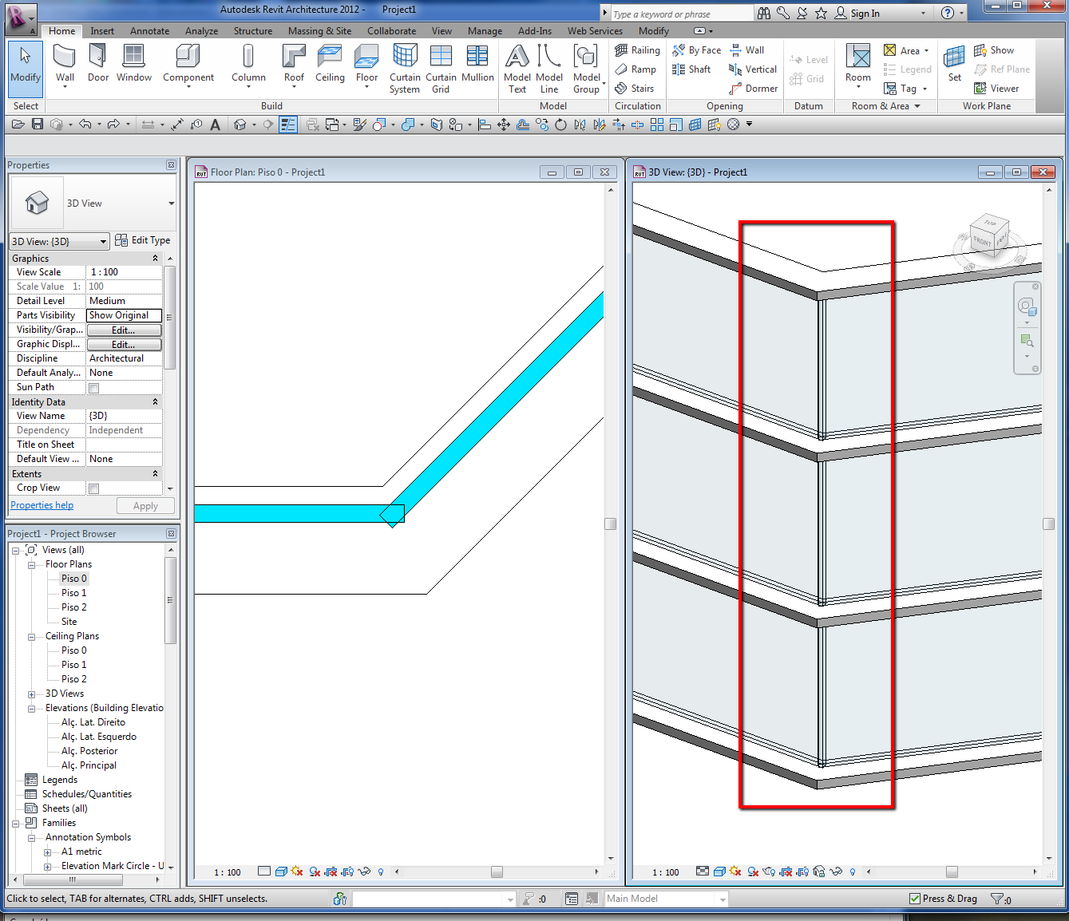Collapse the Graphics properties section
Screen dimensions: 1069x921
click(x=155, y=259)
